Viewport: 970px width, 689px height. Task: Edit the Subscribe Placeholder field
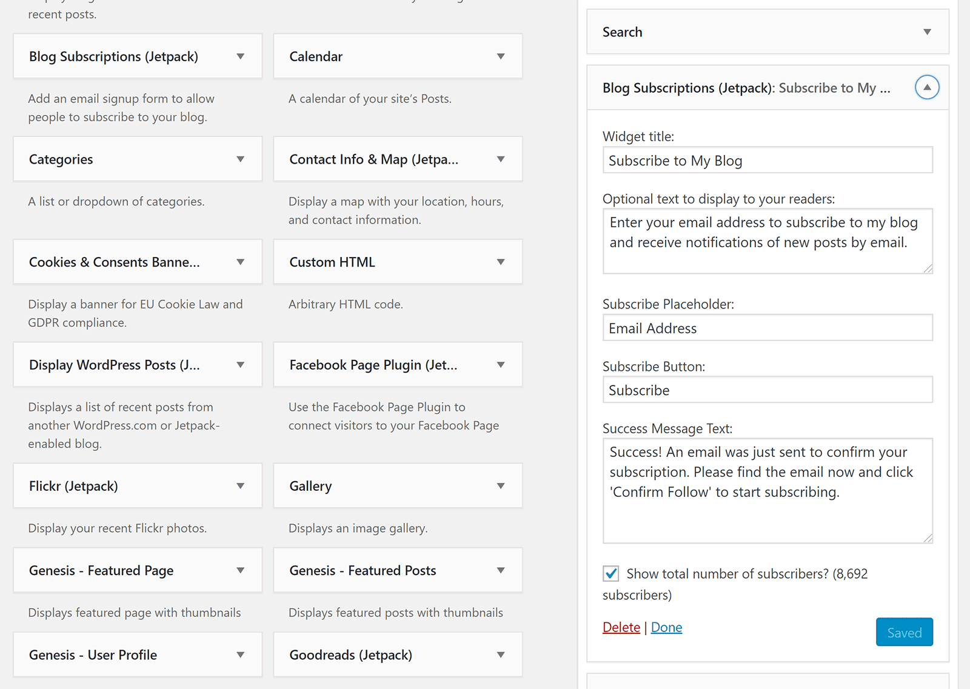tap(768, 328)
